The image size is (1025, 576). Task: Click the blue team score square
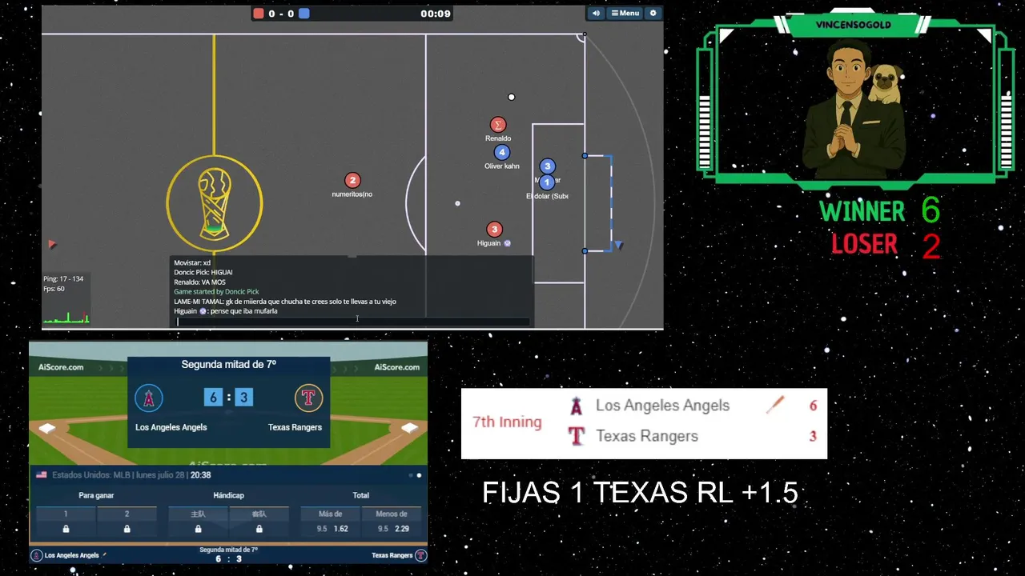pyautogui.click(x=304, y=14)
